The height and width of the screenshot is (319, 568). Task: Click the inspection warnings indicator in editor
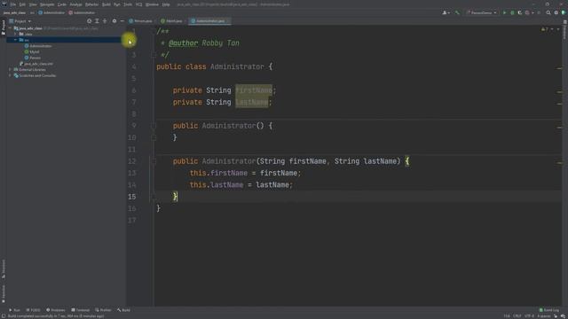(x=545, y=29)
